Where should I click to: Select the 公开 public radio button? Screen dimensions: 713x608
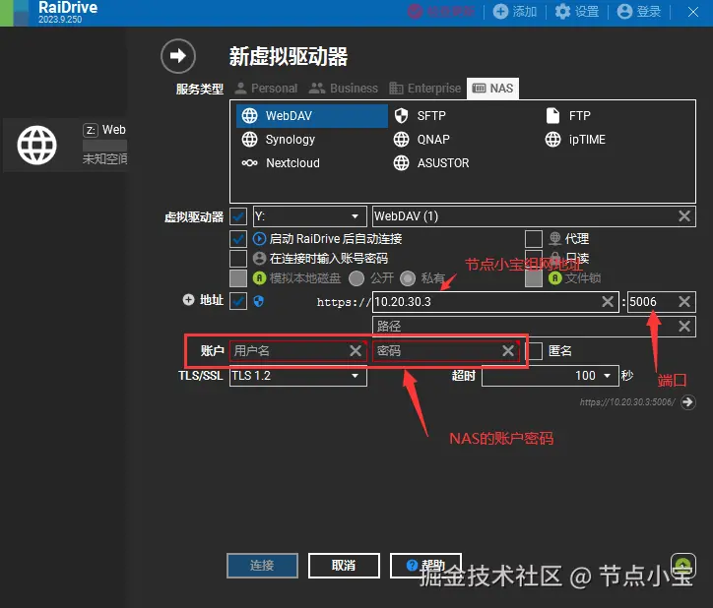point(356,278)
